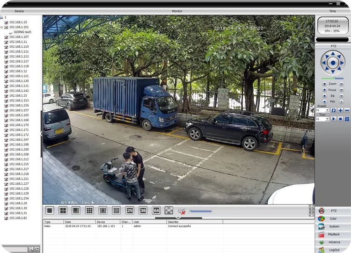This screenshot has width=351, height=253.
Task: Adjust the volume slider
Action: 200,211
